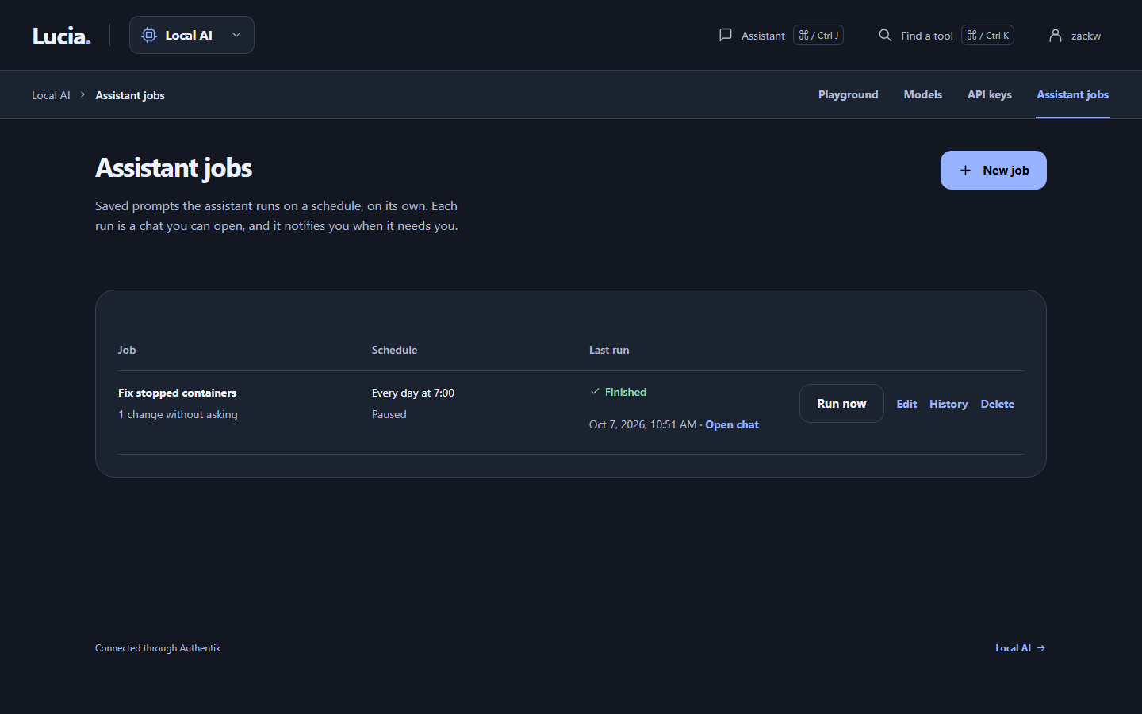Click the Last run column header
This screenshot has height=714, width=1142.
point(609,350)
